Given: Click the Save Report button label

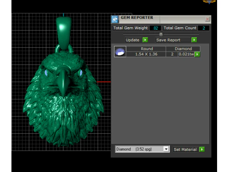Looking at the screenshot, I should (173, 40).
